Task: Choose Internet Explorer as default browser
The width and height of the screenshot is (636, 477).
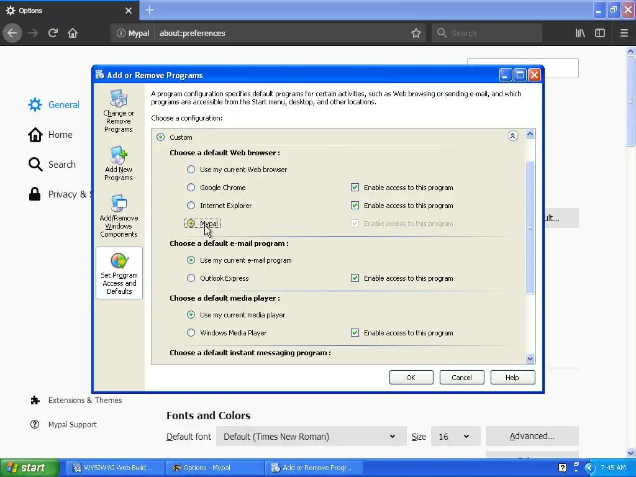Action: tap(191, 205)
